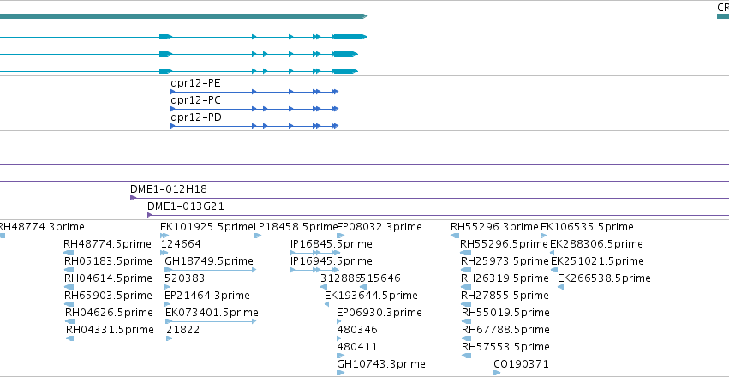
Task: Select the RH57553.5prime EST label
Action: click(505, 347)
